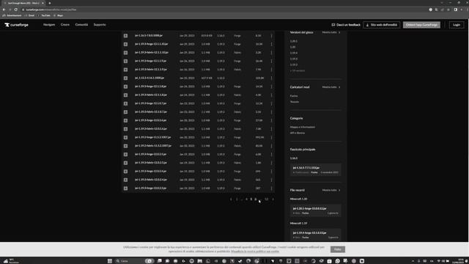Open file jei-1.19.2-fabric-11.5.2.1007.jar

tap(153, 146)
